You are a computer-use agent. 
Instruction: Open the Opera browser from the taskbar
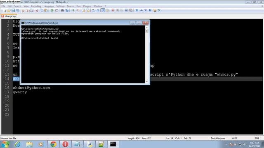pyautogui.click(x=65, y=144)
